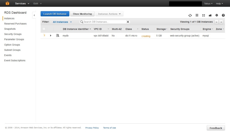Open mydb details magnifier icon
Viewport: 230px width, 132px height.
tap(58, 35)
